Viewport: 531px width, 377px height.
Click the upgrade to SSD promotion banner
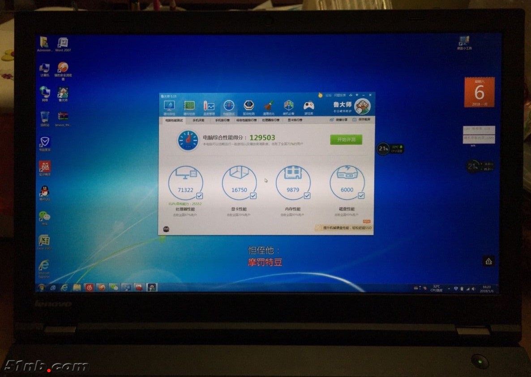tap(343, 228)
